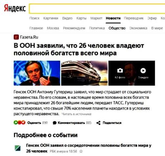Open the Карты service tab

tap(81, 18)
